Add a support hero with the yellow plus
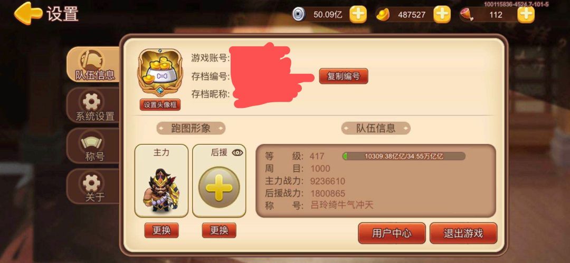570x263 pixels. (x=219, y=187)
